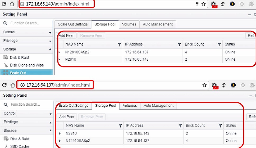The image size is (256, 148).
Task: Open home page in 172.16.64.137 browser
Action: [x=13, y=85]
